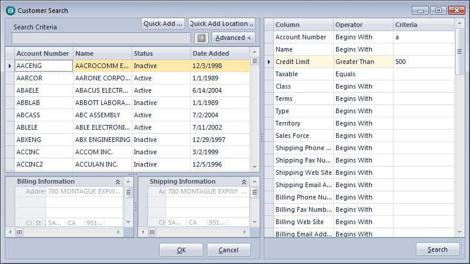Click the Quick Add button
Screen dimensions: 470x264
pyautogui.click(x=163, y=23)
